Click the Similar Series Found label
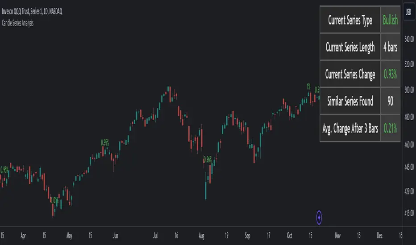Screen dimensions: 416x245 350,102
